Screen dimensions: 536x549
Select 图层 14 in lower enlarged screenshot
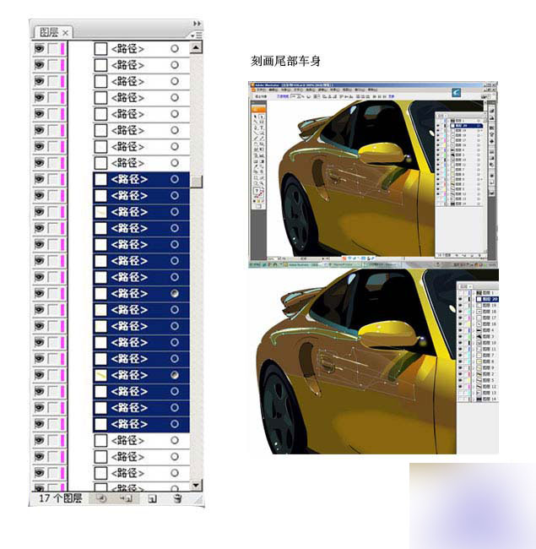coord(487,399)
